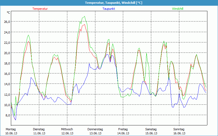
Task: Click the Freitag axis label
Action: (x=123, y=129)
